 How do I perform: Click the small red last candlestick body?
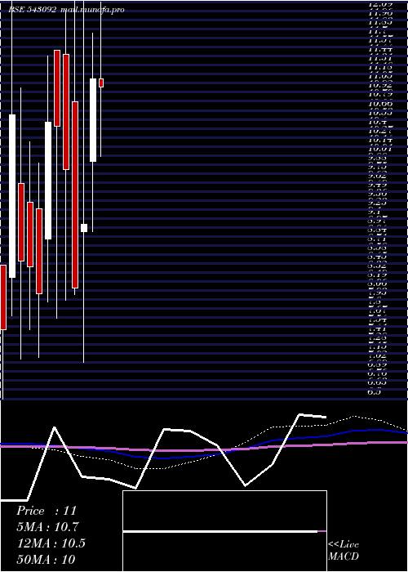pyautogui.click(x=101, y=83)
